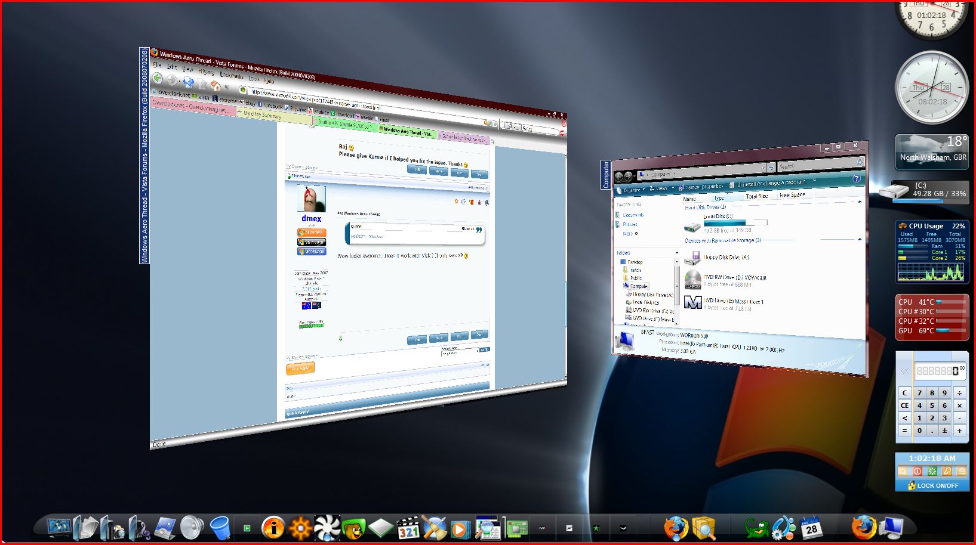Click the orange key icon in lock gadget
This screenshot has width=976, height=545.
(946, 471)
